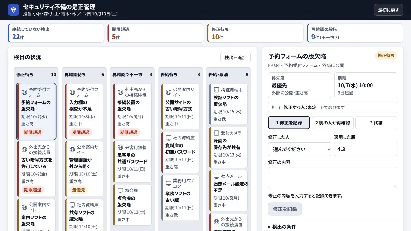
Task: Click globe icon on 公開サイトの古い暗号方式 card
Action: (168, 92)
